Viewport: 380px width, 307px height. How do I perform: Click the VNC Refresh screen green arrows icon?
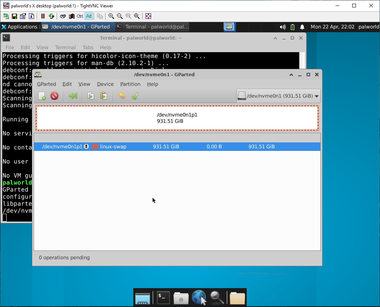51,16
